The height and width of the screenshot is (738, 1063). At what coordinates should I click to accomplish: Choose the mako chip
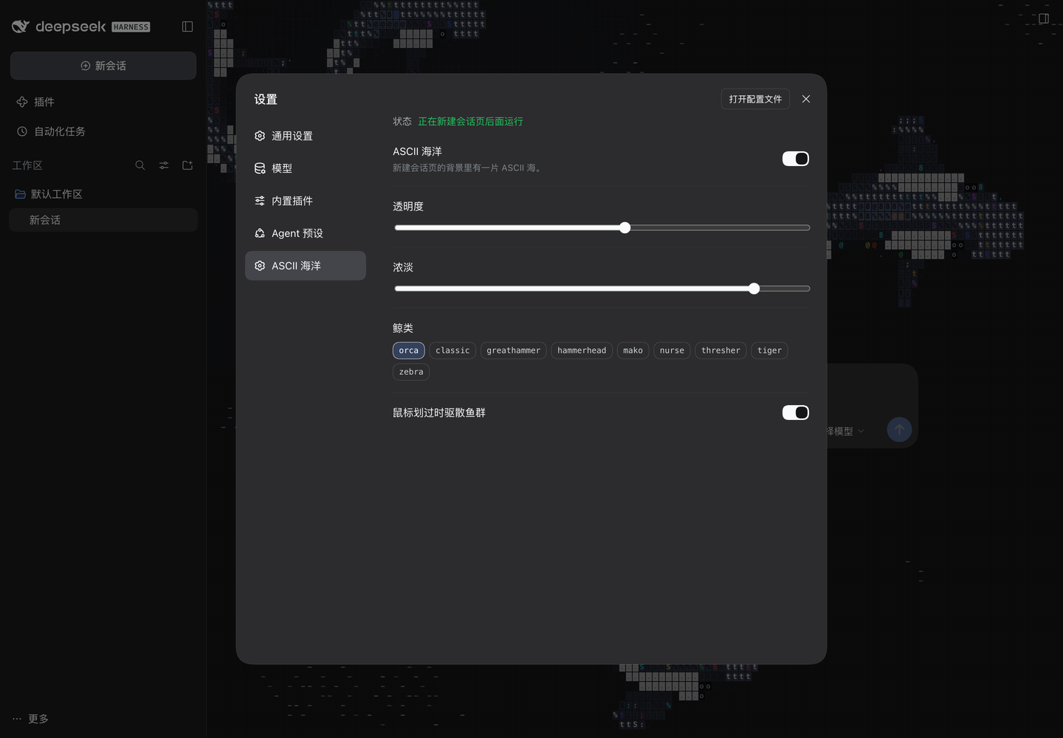633,351
